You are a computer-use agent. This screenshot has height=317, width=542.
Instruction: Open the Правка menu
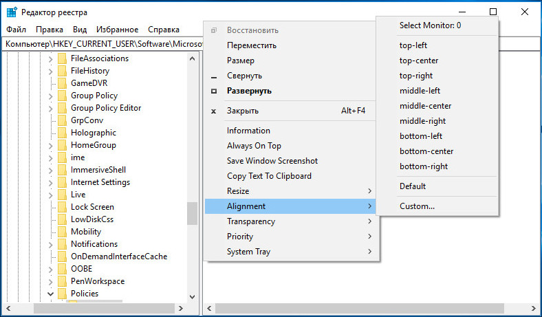[x=50, y=30]
